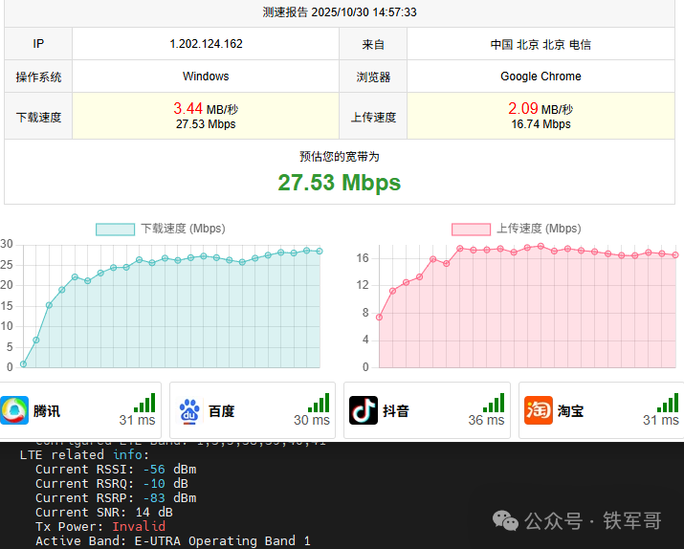
Task: Click the Douyin signal strength bars
Action: coord(493,404)
